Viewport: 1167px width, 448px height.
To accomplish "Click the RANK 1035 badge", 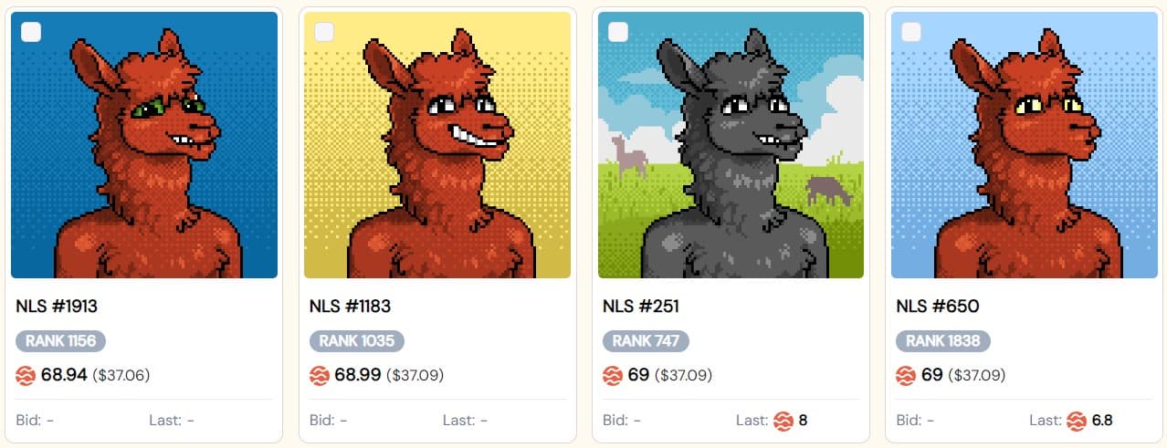I will [x=357, y=341].
